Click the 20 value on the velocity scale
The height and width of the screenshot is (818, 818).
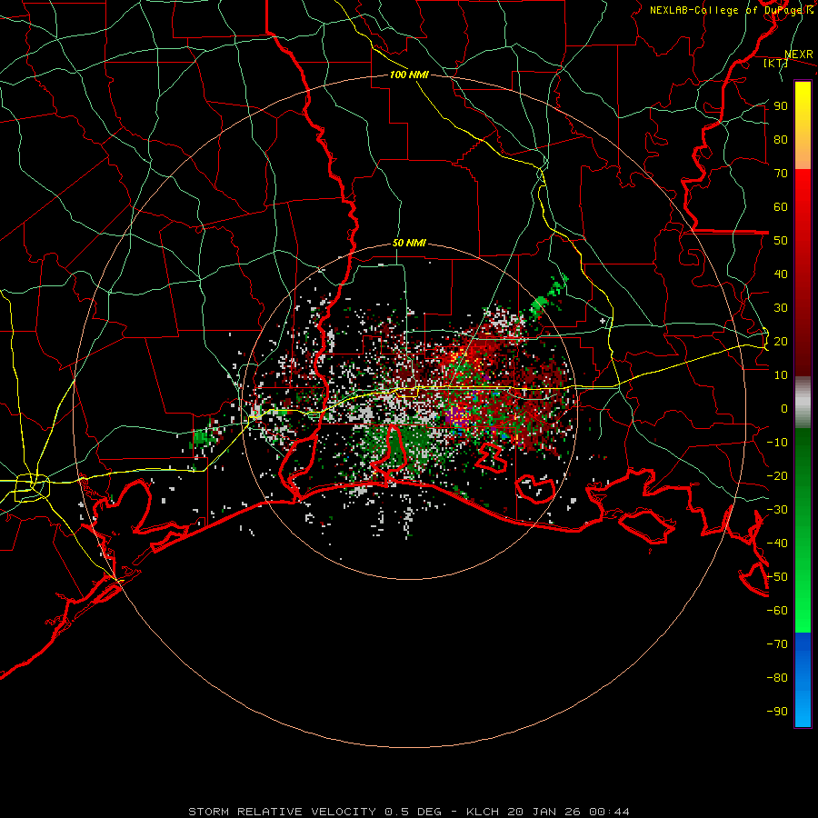pyautogui.click(x=781, y=342)
